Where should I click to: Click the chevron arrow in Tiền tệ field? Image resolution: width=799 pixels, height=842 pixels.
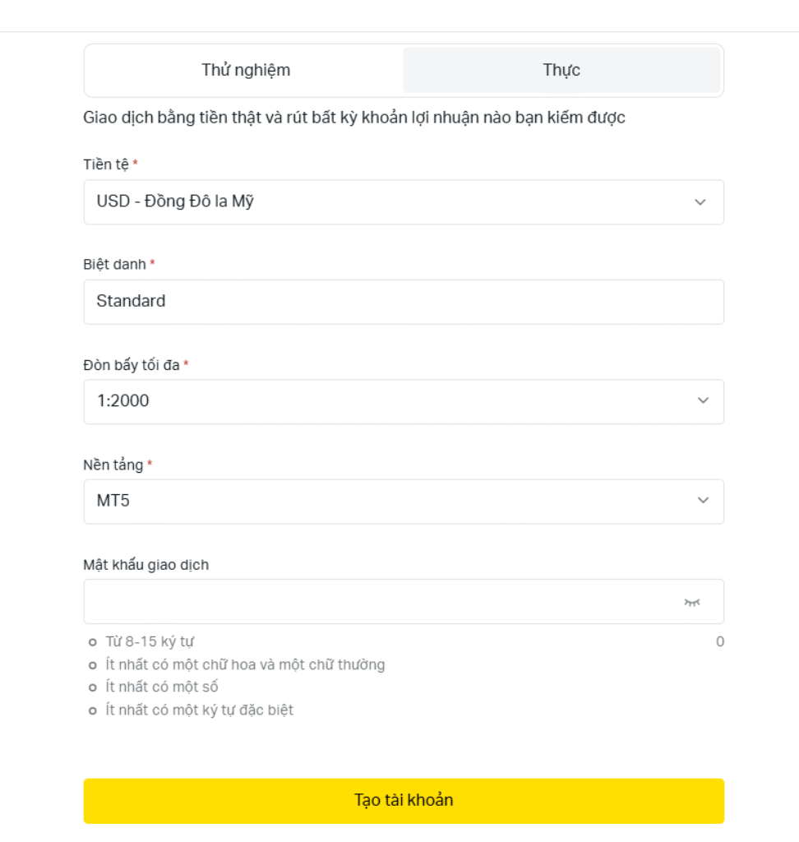700,202
